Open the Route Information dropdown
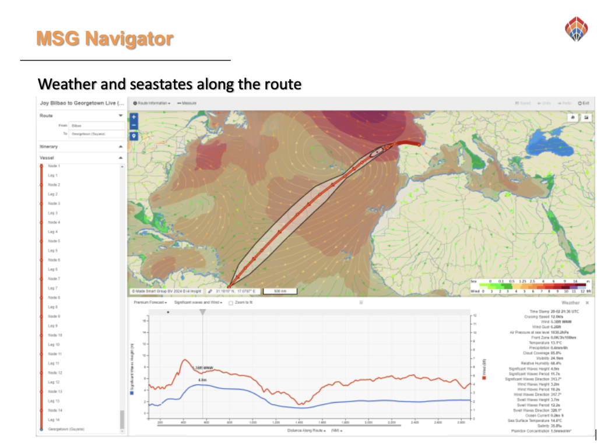 pyautogui.click(x=152, y=103)
